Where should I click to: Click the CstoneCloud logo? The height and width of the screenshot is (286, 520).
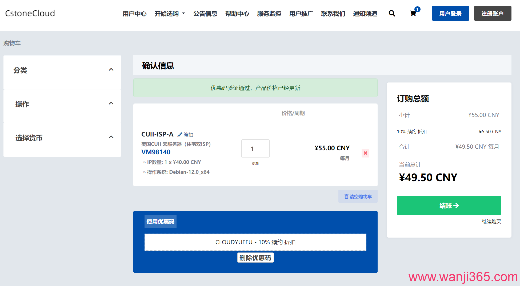pos(30,13)
